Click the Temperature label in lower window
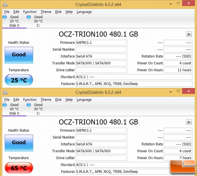This screenshot has width=197, height=176. 19,158
